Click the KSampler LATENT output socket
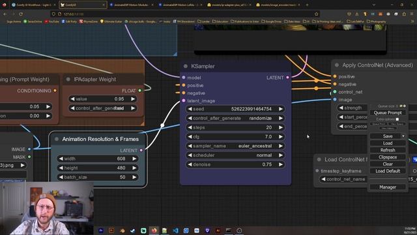The width and height of the screenshot is (417, 235). [x=287, y=78]
